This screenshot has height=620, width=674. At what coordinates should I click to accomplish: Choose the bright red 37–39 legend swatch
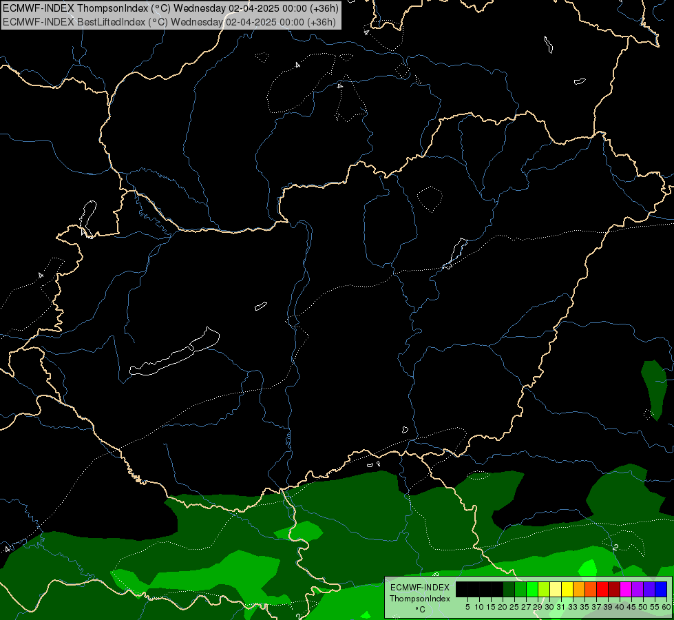[602, 589]
